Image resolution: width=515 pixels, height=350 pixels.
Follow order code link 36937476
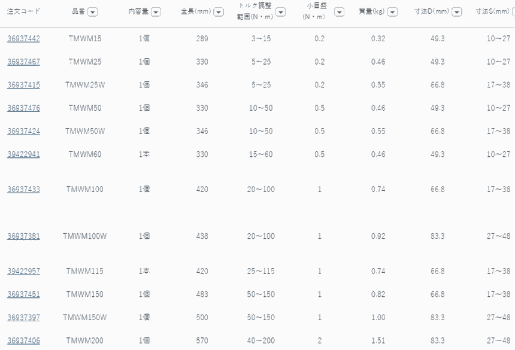point(23,108)
